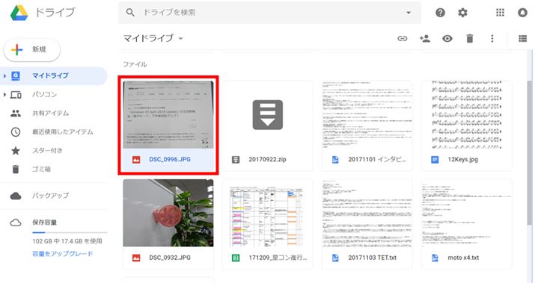
Task: Select the DSC_0932.JPG photo thumbnail
Action: click(168, 213)
